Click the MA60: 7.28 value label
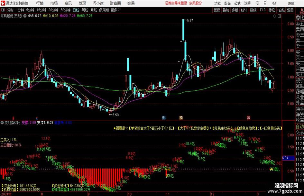Viewport: 304px width, 196px height. pos(85,16)
